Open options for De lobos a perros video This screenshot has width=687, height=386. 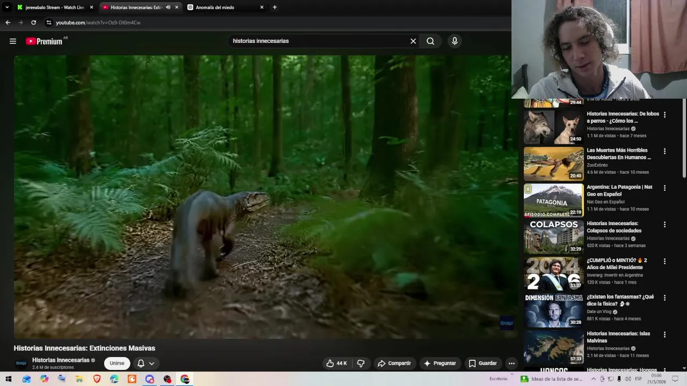664,115
